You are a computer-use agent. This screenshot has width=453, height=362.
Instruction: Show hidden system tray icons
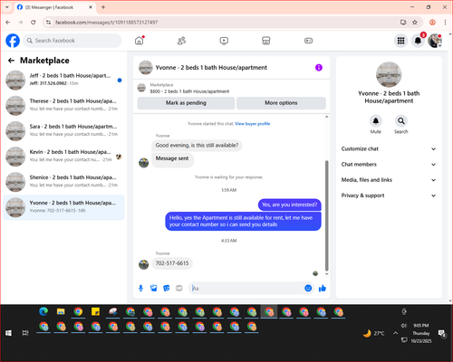tap(395, 333)
